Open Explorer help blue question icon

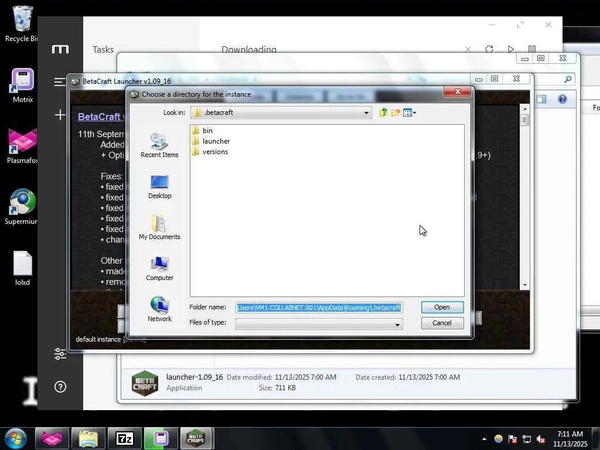pyautogui.click(x=562, y=99)
